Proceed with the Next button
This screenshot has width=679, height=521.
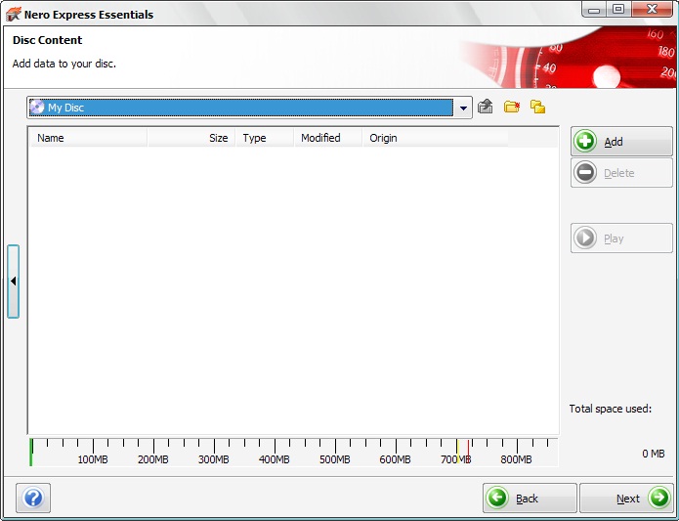point(626,499)
